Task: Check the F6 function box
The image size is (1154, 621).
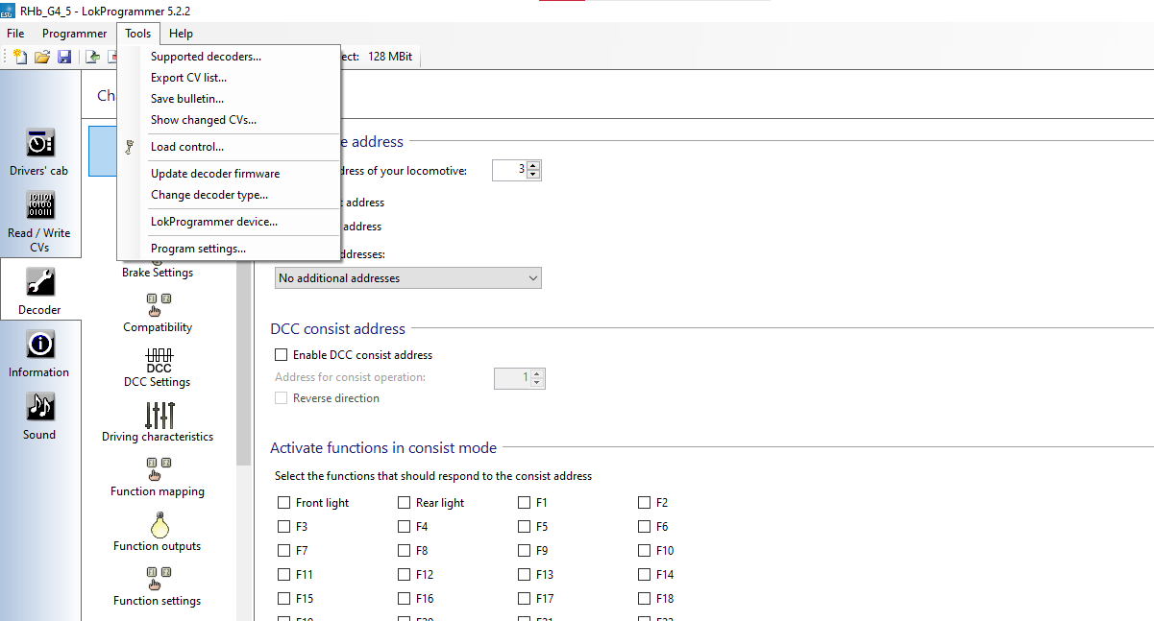Action: tap(644, 527)
